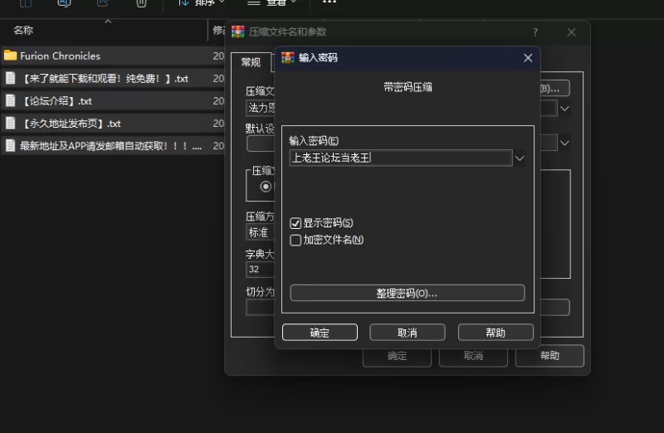Viewport: 664px width, 433px height.
Task: Open the 标准 compression method dropdown
Action: [x=261, y=232]
